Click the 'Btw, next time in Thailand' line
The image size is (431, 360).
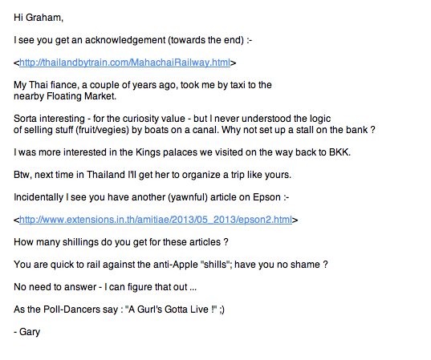coord(152,175)
